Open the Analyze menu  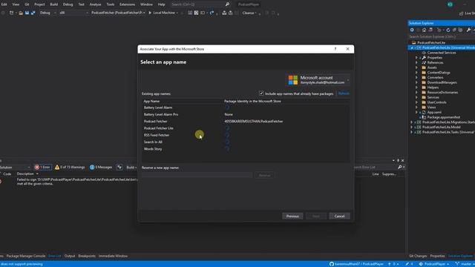click(x=95, y=4)
